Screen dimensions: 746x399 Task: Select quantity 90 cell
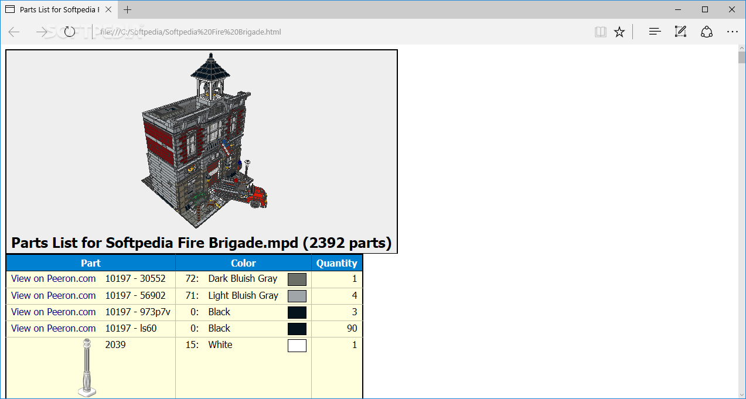point(337,328)
